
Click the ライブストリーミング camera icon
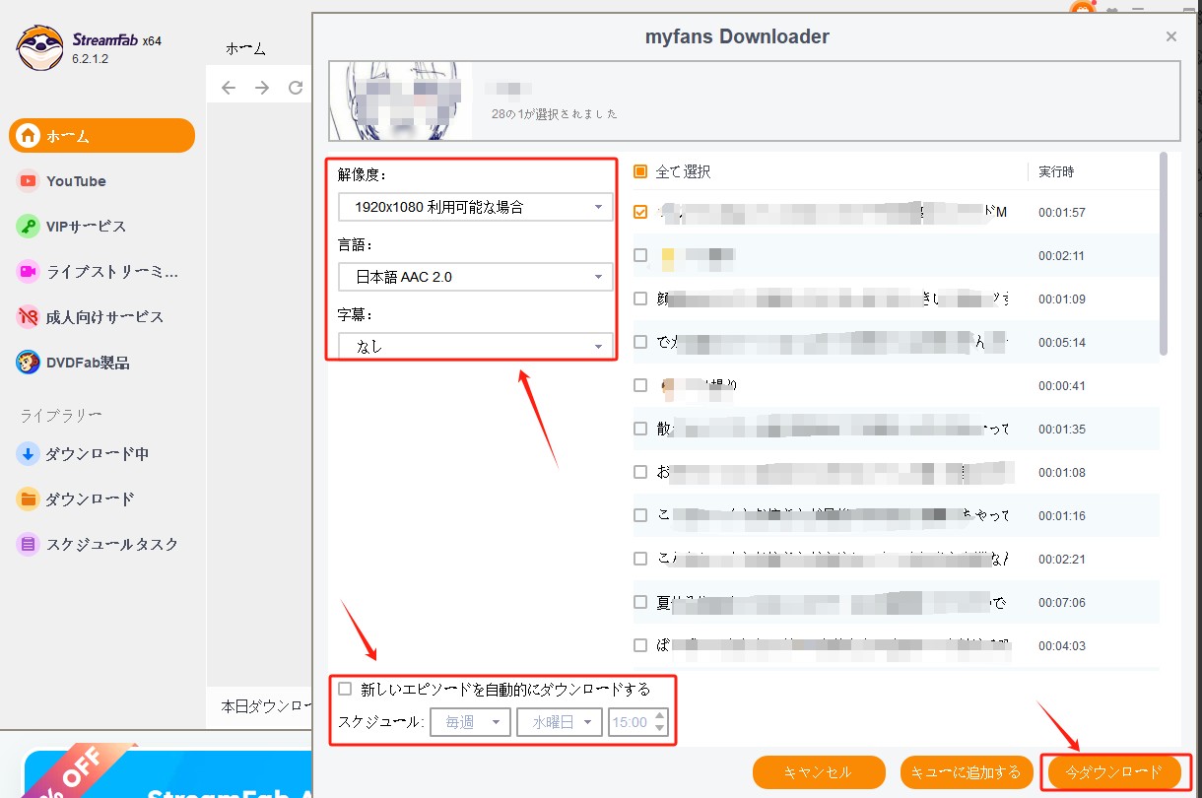click(x=28, y=272)
